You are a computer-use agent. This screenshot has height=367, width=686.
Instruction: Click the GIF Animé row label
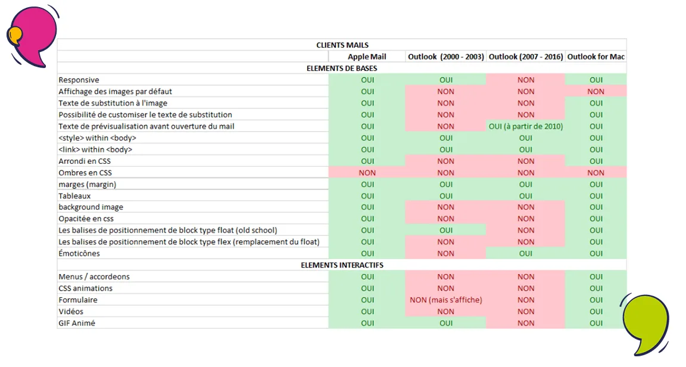(x=77, y=323)
